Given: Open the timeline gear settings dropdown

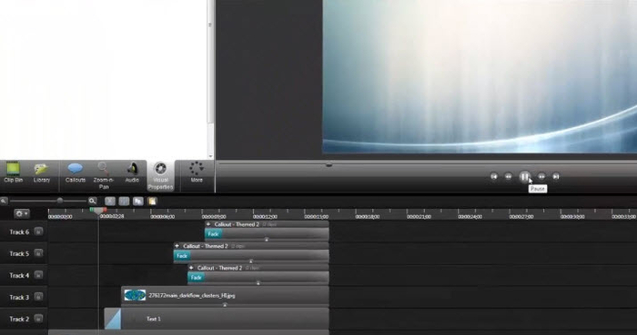Looking at the screenshot, I should (22, 213).
